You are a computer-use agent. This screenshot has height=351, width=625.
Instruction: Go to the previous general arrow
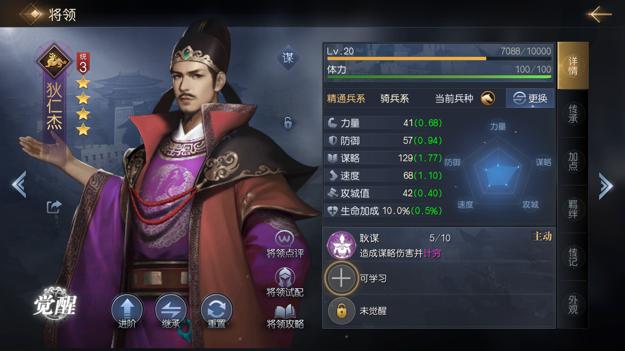click(19, 184)
